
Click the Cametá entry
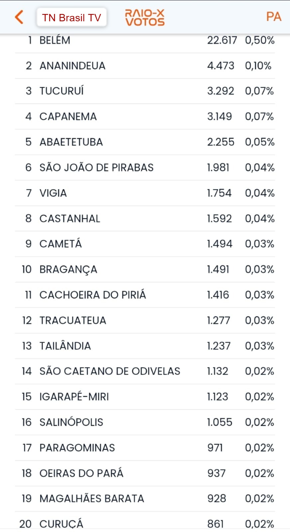pyautogui.click(x=145, y=244)
